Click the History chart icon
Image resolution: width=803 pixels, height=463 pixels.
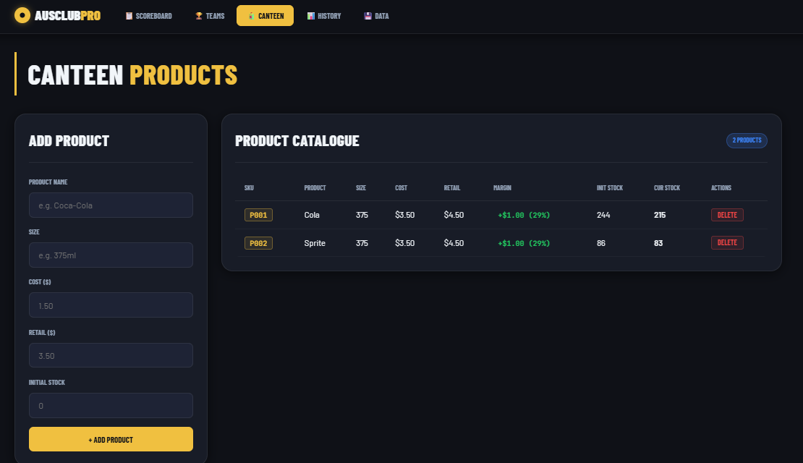[x=311, y=16]
